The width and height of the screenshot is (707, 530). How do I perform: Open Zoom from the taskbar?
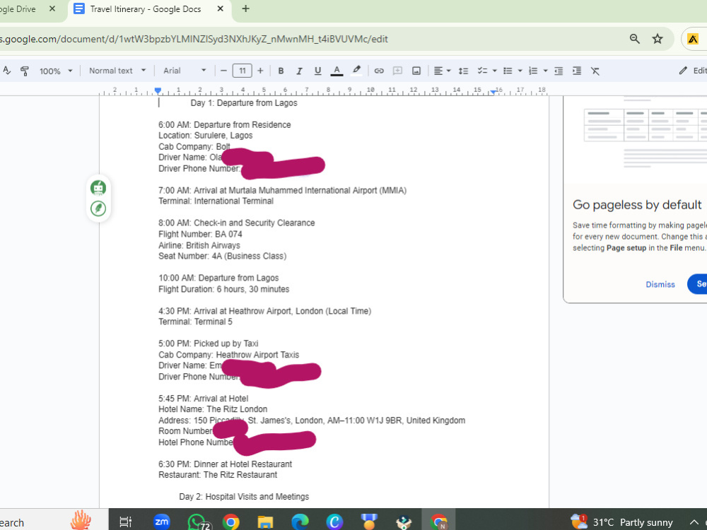click(x=161, y=522)
